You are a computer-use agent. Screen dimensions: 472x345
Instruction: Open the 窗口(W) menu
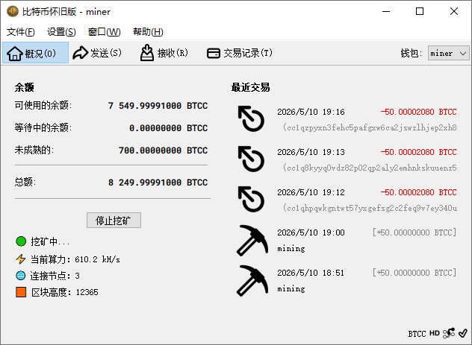(x=104, y=32)
